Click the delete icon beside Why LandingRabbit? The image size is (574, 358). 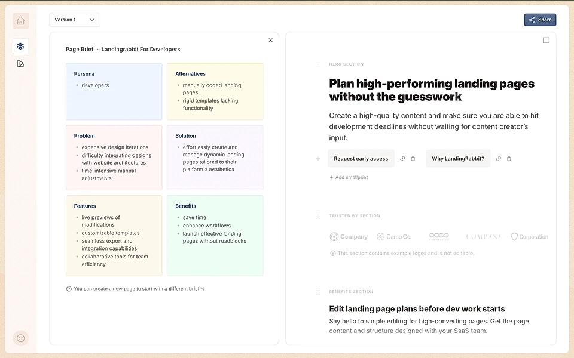[x=509, y=158]
